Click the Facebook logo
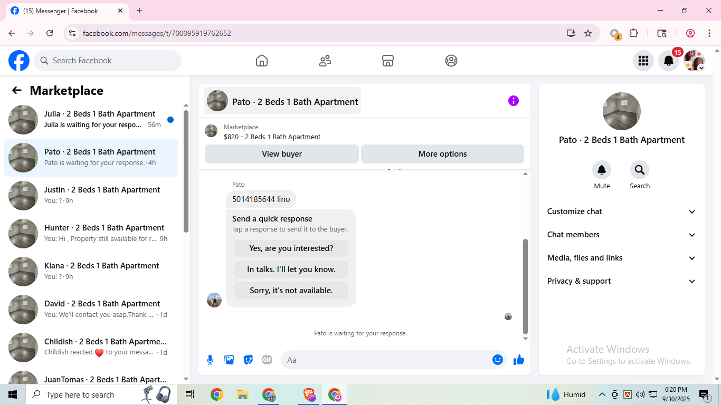Screen dimensions: 721x405 [19, 61]
